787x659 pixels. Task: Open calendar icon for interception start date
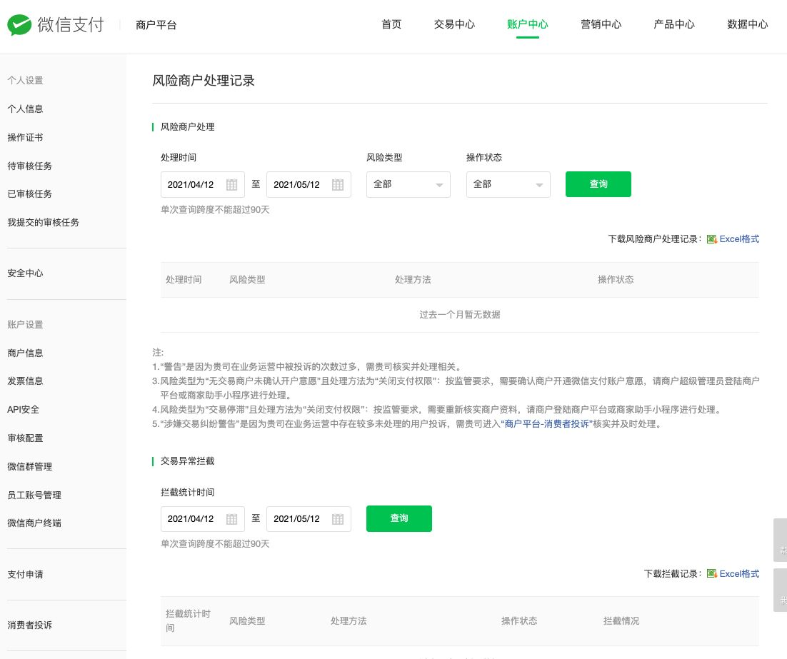tap(231, 519)
